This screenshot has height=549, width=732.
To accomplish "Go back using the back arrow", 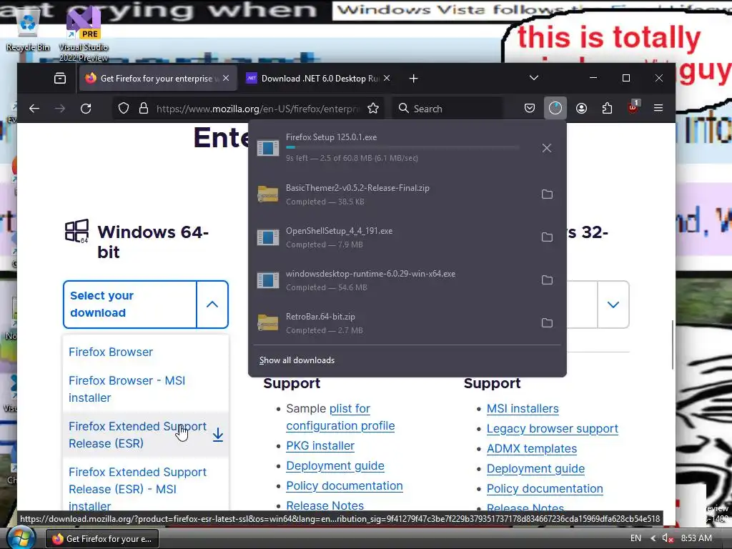I will [x=34, y=109].
